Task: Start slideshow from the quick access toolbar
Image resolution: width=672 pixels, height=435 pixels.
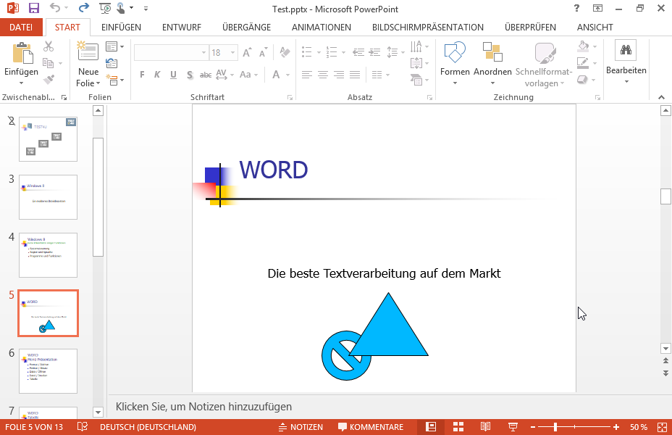Action: point(104,8)
